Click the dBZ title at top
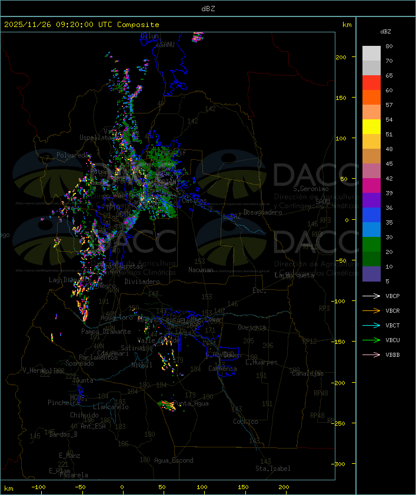 pyautogui.click(x=208, y=9)
